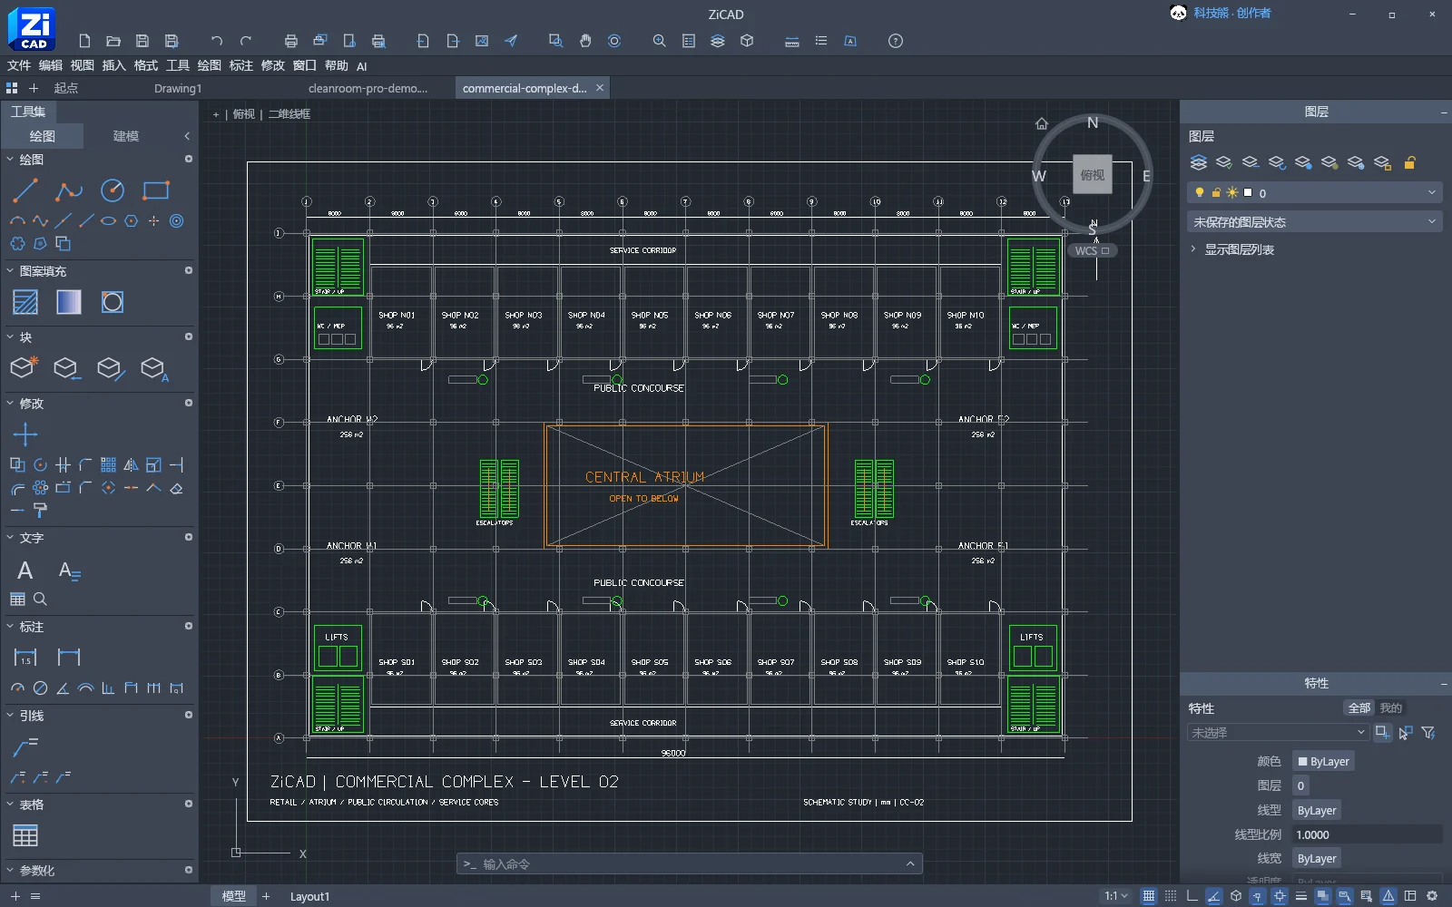Viewport: 1452px width, 907px height.
Task: Click the Home icon near compass
Action: 1042,123
